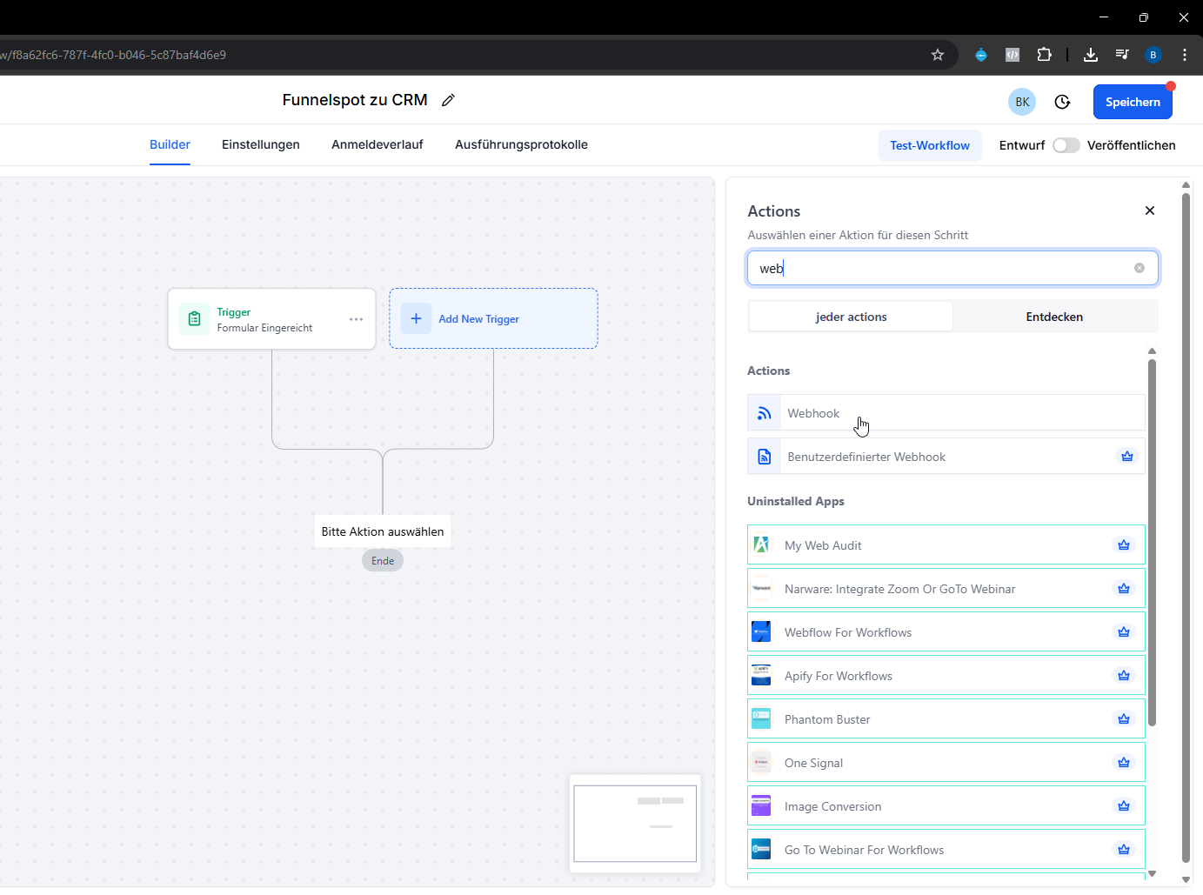Open version history clock icon
This screenshot has height=895, width=1203.
tap(1062, 102)
